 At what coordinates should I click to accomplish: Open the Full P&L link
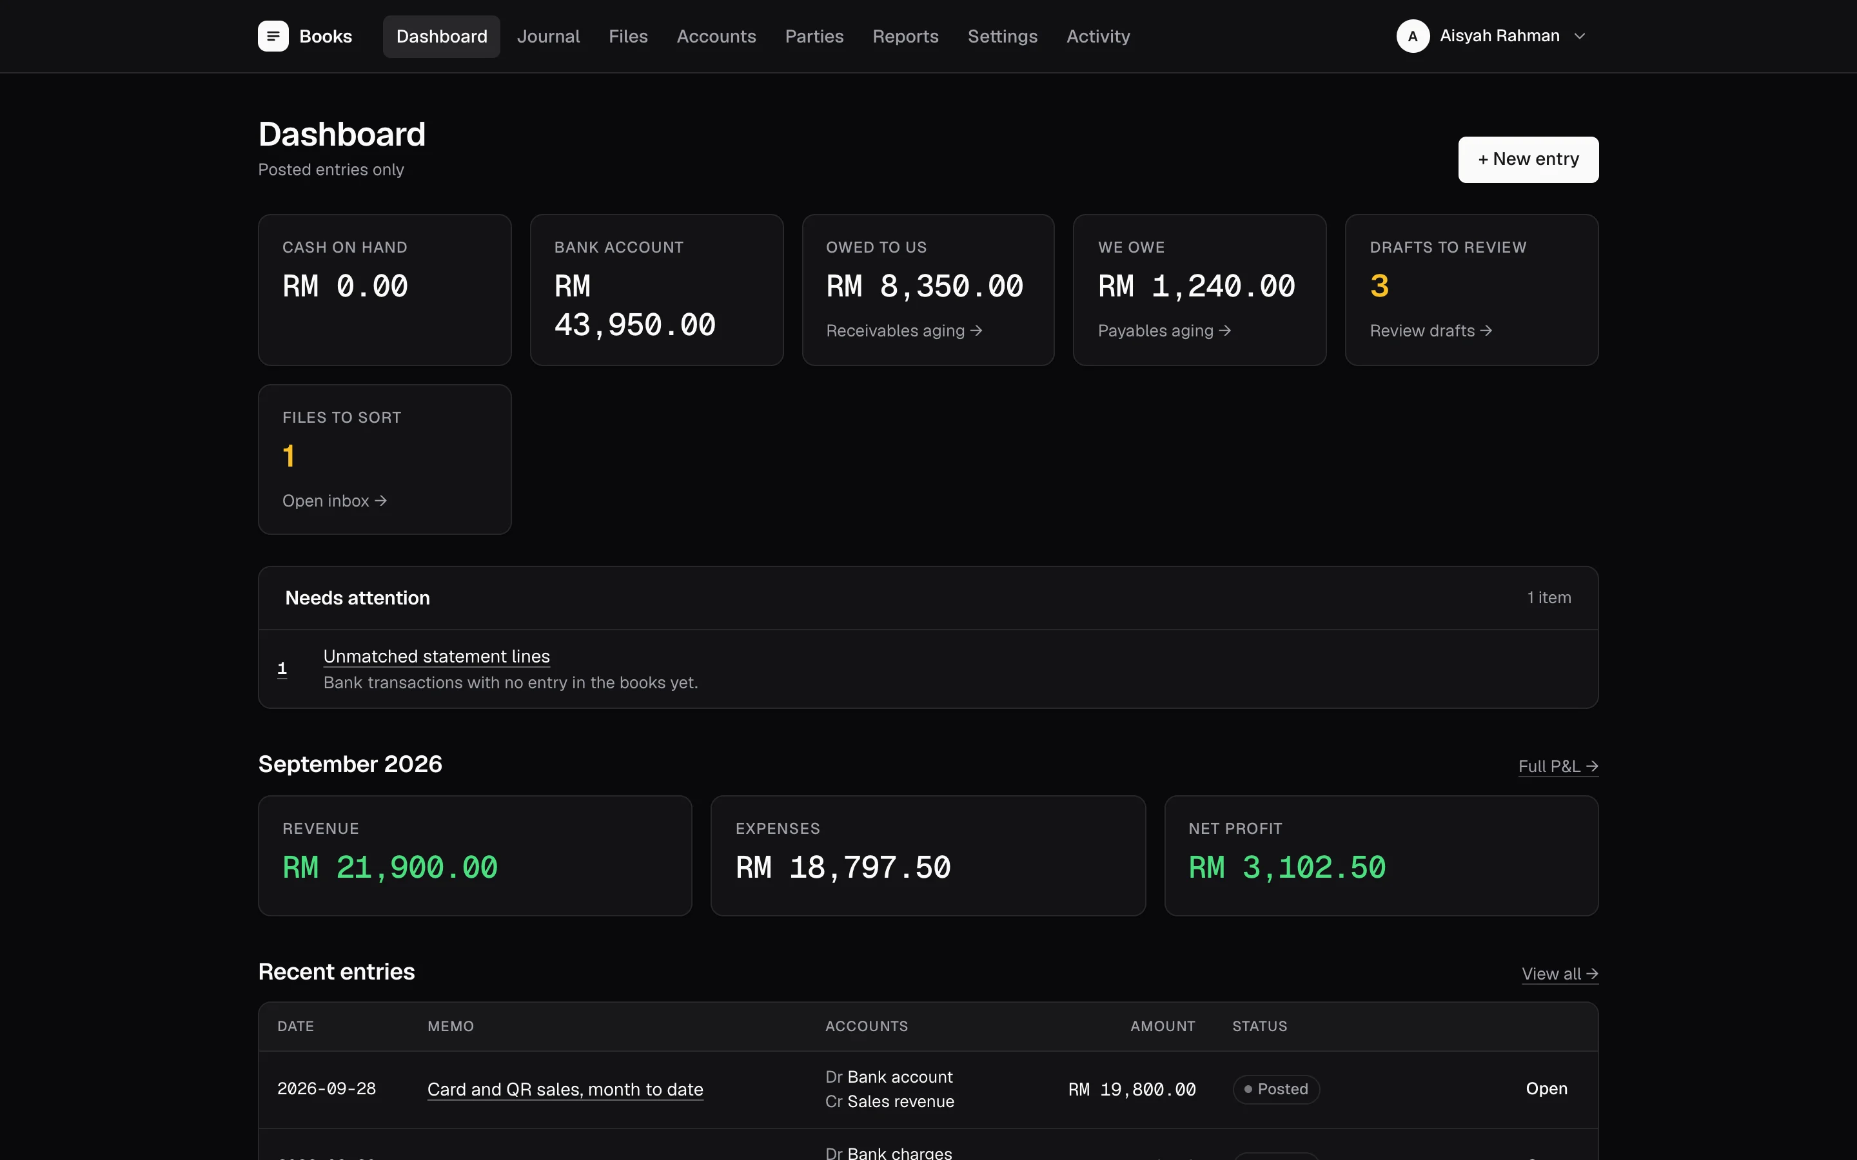click(x=1558, y=766)
